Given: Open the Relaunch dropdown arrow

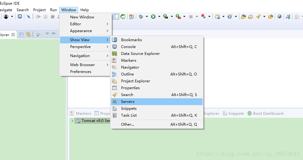Looking at the screenshot, I should [x=209, y=17].
